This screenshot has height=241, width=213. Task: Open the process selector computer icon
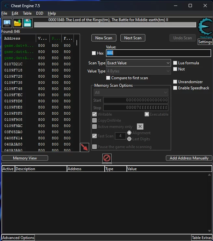[x=7, y=23]
